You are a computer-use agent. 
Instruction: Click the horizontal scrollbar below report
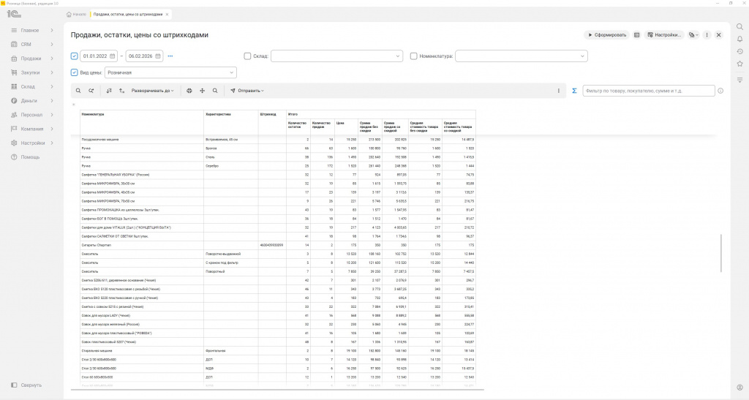click(277, 390)
